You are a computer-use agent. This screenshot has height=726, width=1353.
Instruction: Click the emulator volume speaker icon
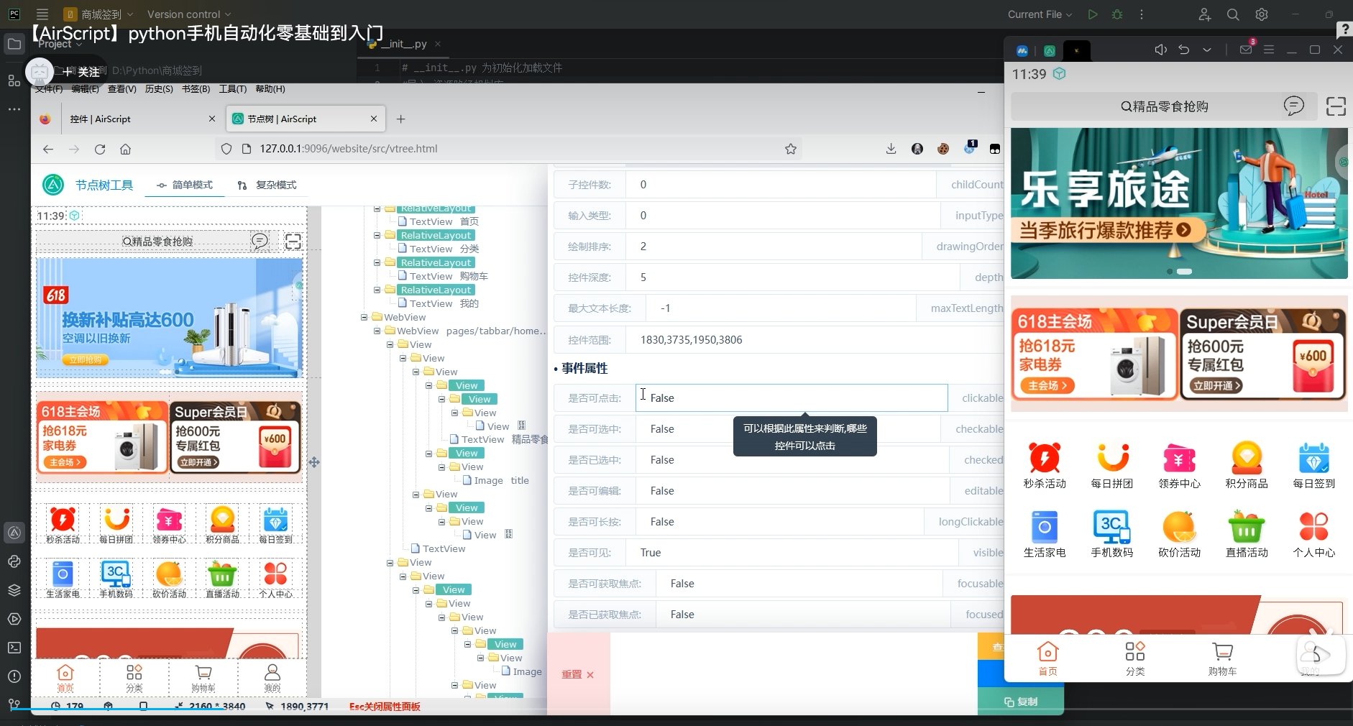pos(1160,50)
